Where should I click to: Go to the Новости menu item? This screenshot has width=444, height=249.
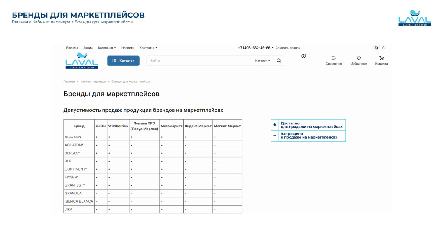pos(127,48)
